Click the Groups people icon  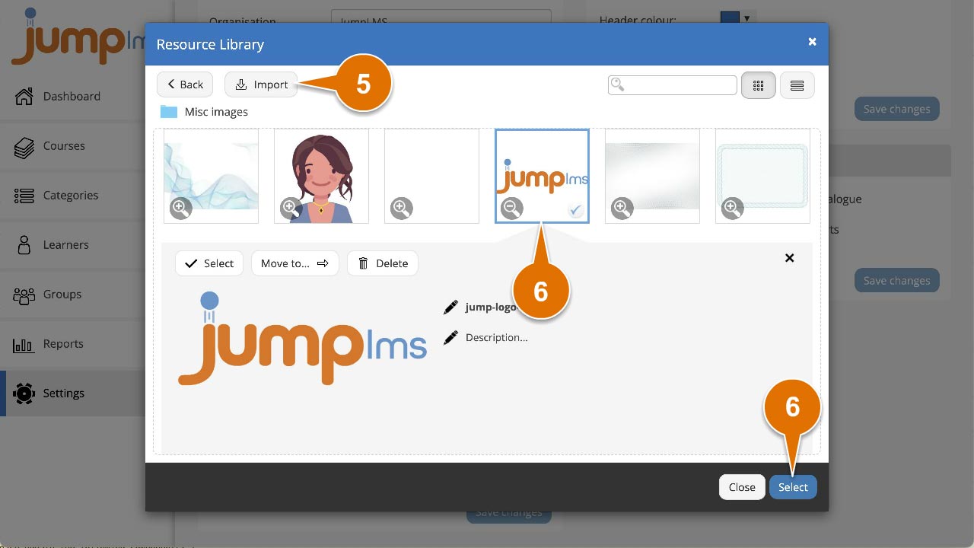24,295
